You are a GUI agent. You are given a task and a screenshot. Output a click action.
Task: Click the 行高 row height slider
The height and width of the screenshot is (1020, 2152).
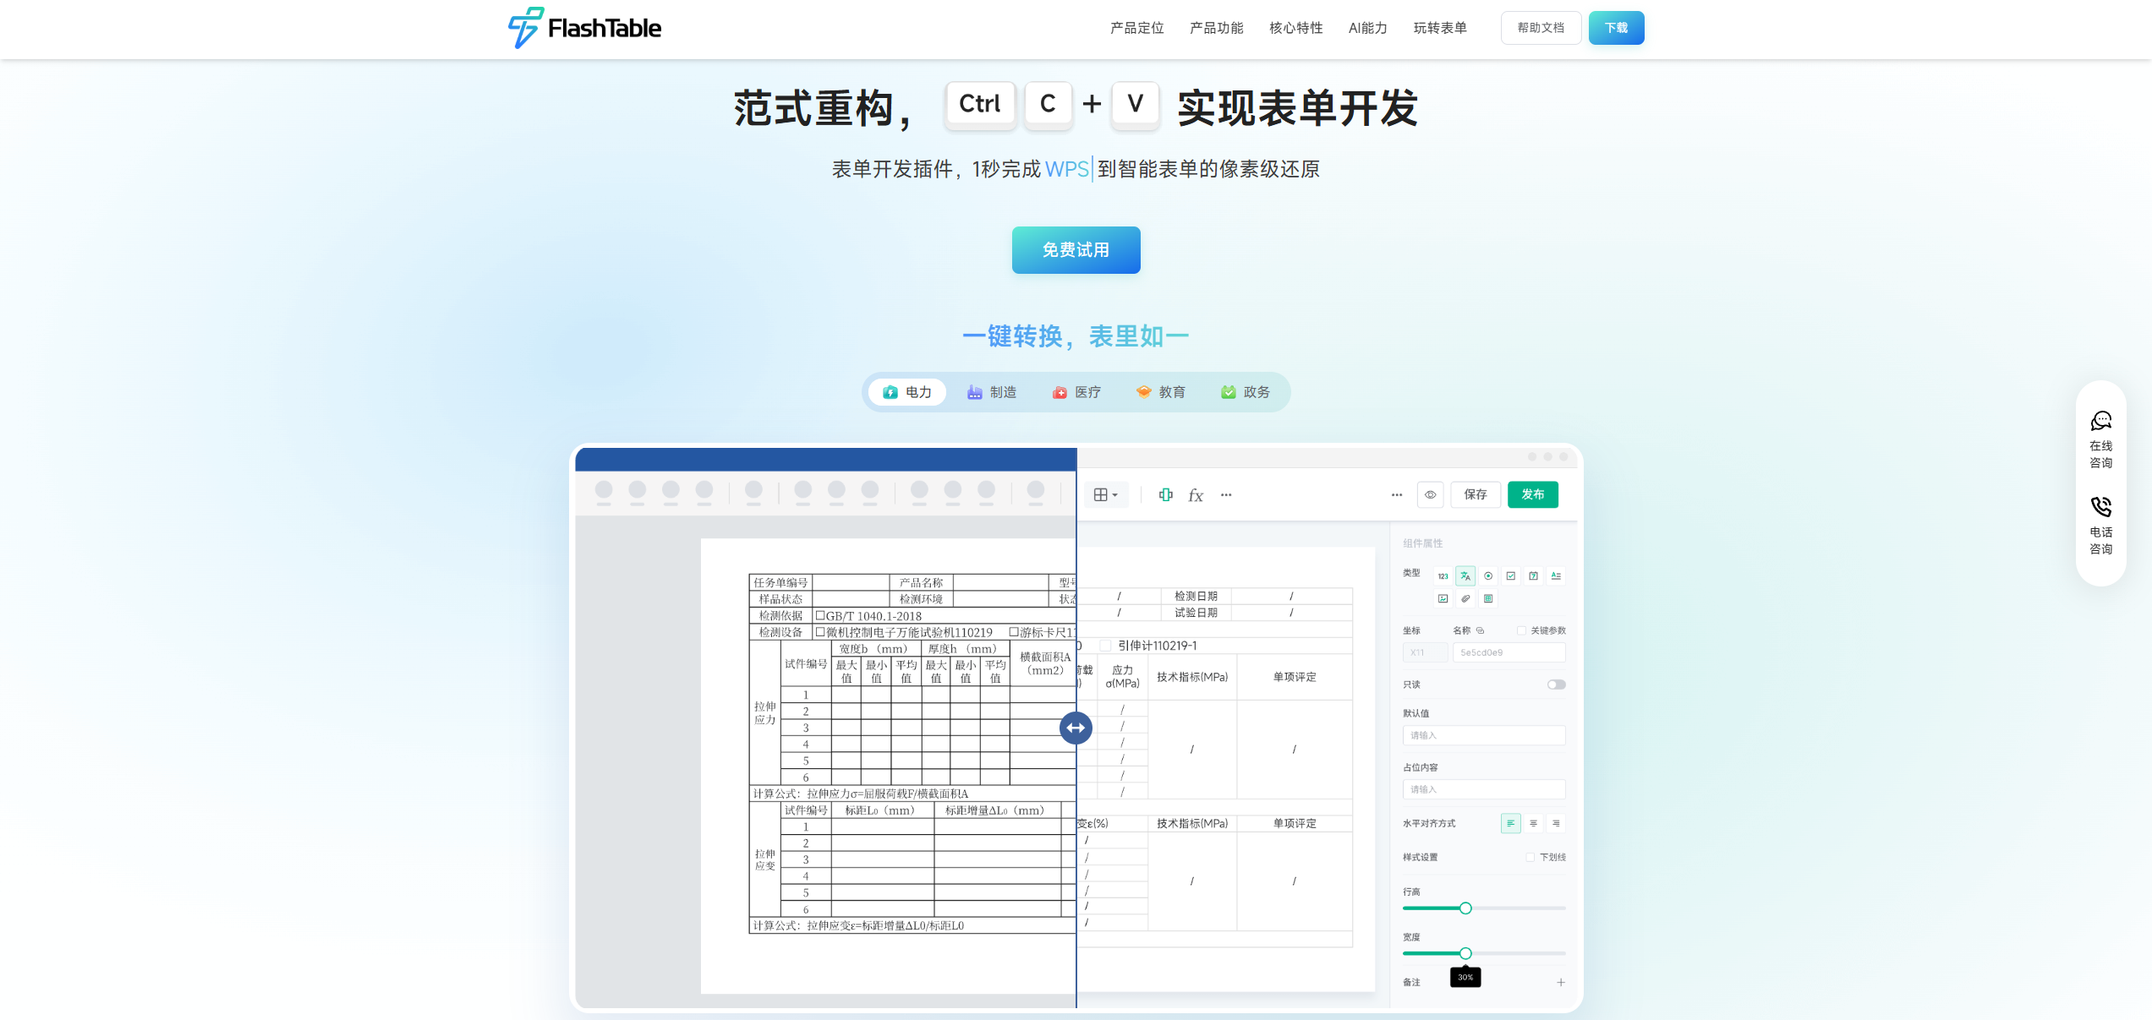point(1484,908)
